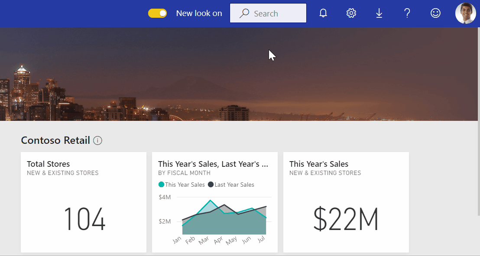Open the Total Stores tile title
The height and width of the screenshot is (256, 480).
48,164
